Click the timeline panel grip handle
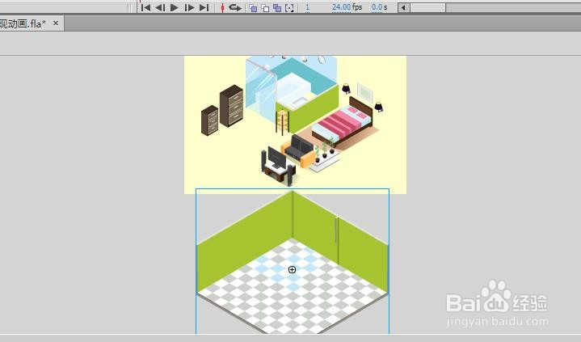 129,8
